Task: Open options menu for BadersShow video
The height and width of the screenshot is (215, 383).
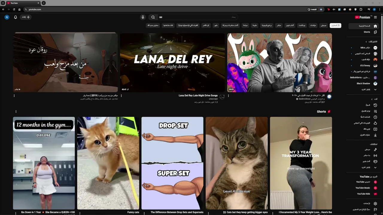Action: (228, 96)
